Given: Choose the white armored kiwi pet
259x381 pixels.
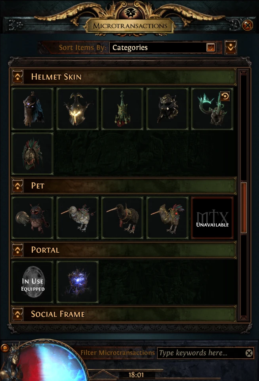Looking at the screenshot, I should [78, 218].
